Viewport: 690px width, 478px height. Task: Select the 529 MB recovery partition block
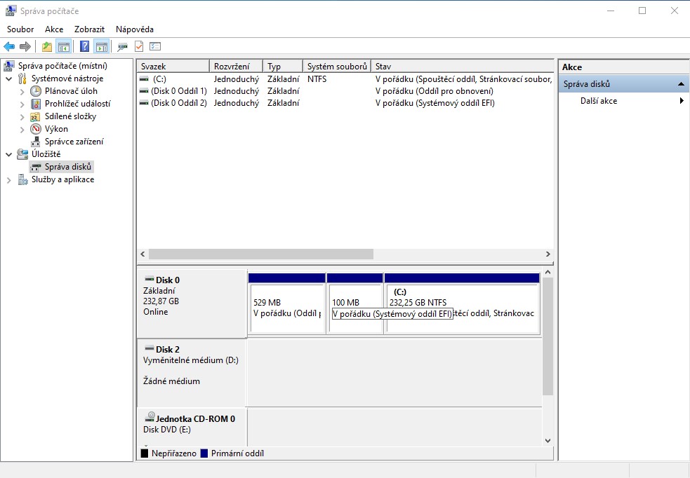(287, 304)
